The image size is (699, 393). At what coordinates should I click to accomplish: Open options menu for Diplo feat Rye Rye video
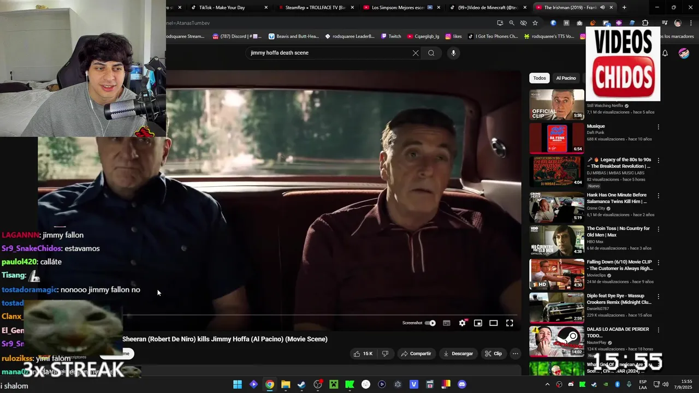click(x=658, y=296)
